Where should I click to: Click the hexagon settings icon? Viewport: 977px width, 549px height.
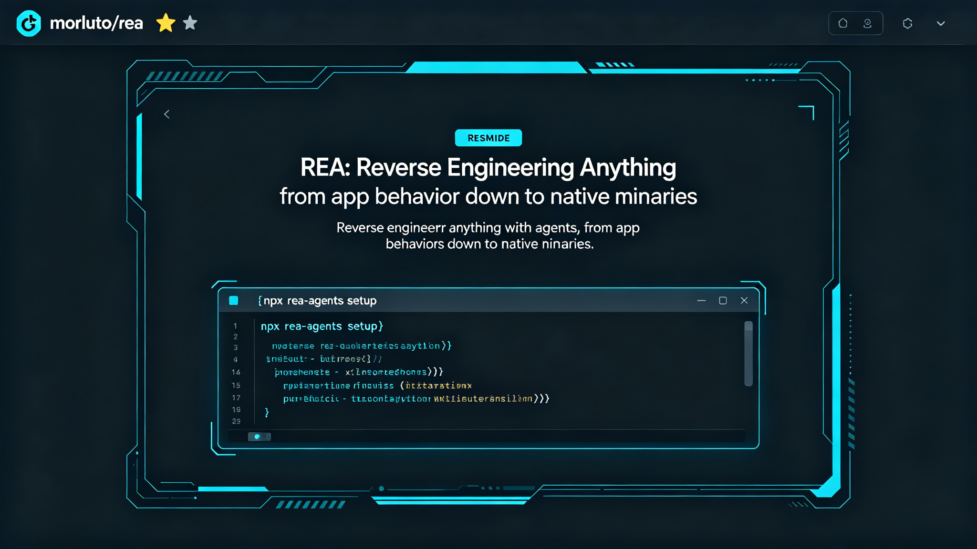coord(908,23)
